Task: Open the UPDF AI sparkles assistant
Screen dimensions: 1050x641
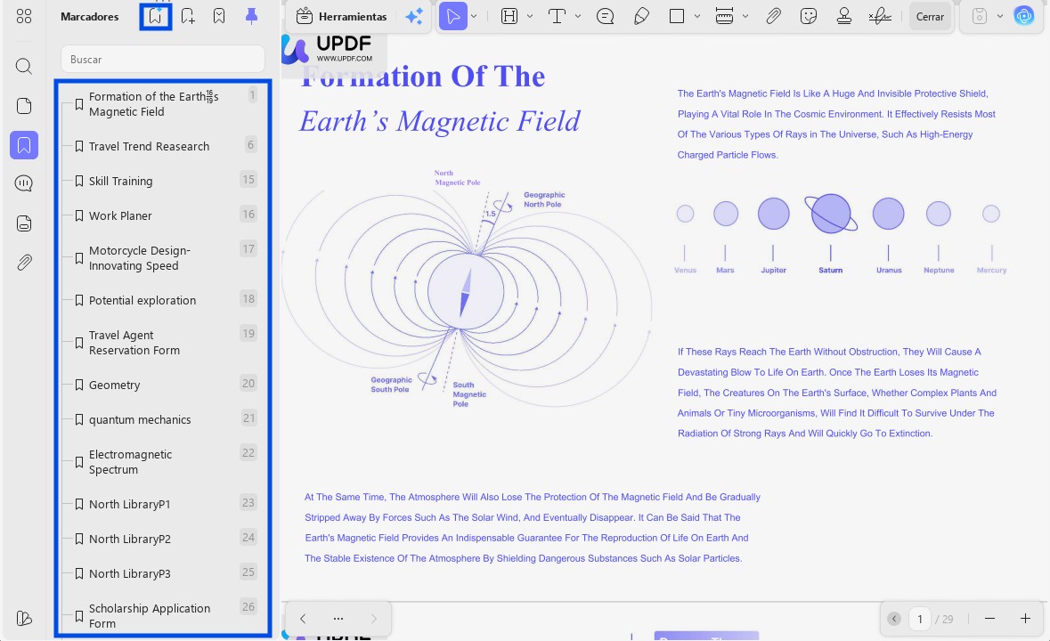Action: tap(414, 16)
